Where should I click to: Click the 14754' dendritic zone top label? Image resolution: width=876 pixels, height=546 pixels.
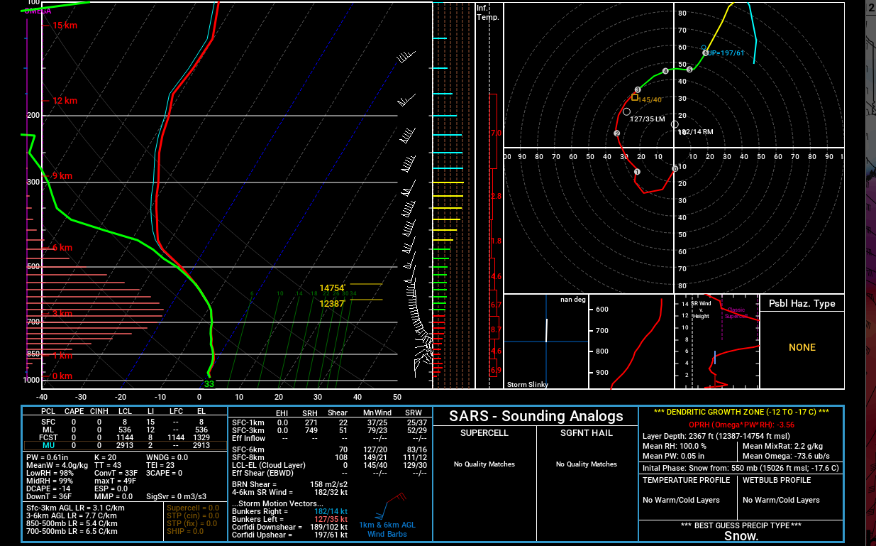[x=332, y=288]
